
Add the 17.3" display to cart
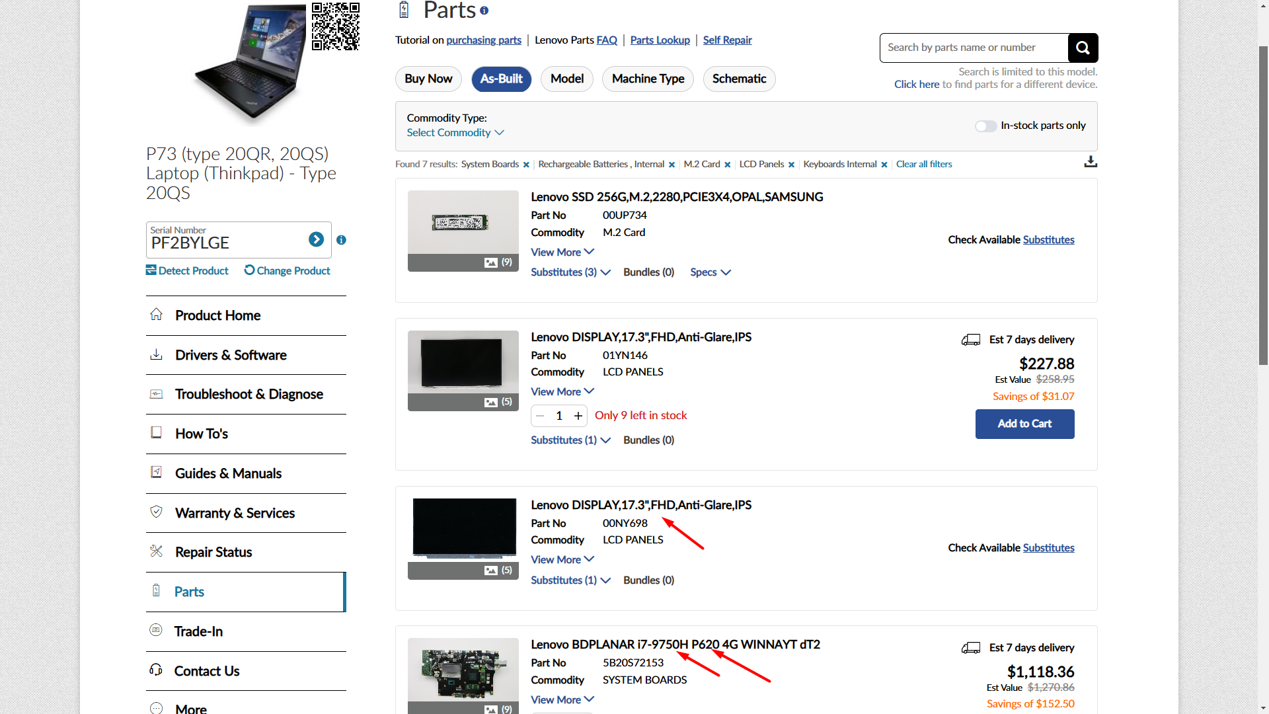tap(1024, 424)
